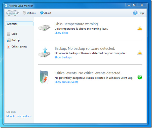This screenshot has width=152, height=128.
Task: Open the About toolbar label
Action: pos(48,13)
